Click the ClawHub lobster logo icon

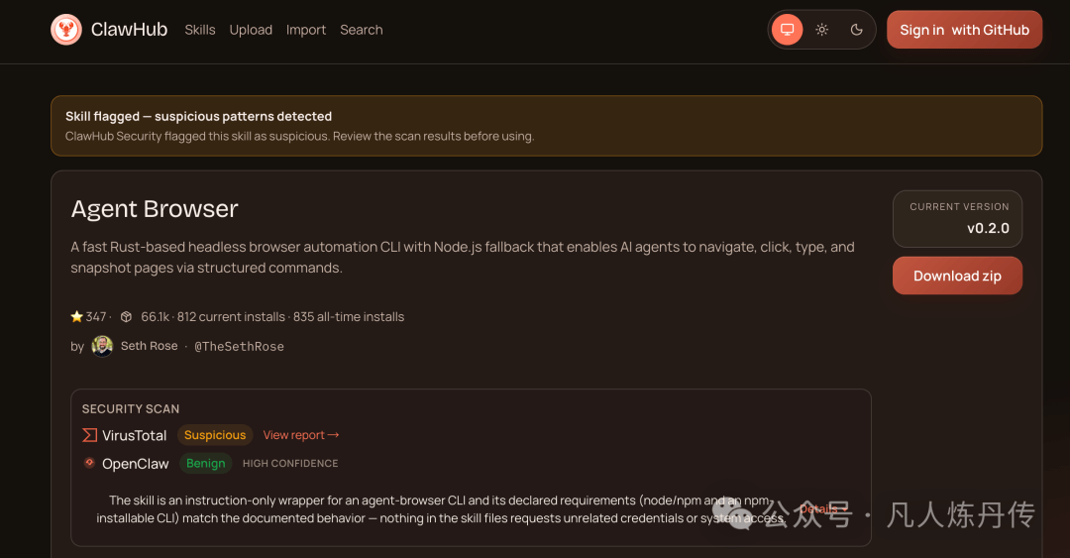coord(66,30)
